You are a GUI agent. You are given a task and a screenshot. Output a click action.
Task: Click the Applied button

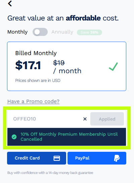pos(107,119)
